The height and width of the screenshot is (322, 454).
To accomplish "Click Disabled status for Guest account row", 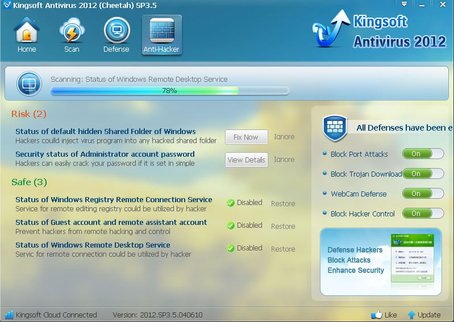I will [x=249, y=225].
